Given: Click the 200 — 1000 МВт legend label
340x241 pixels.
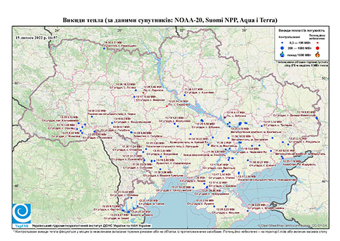Looking at the screenshot, I should tap(300, 48).
